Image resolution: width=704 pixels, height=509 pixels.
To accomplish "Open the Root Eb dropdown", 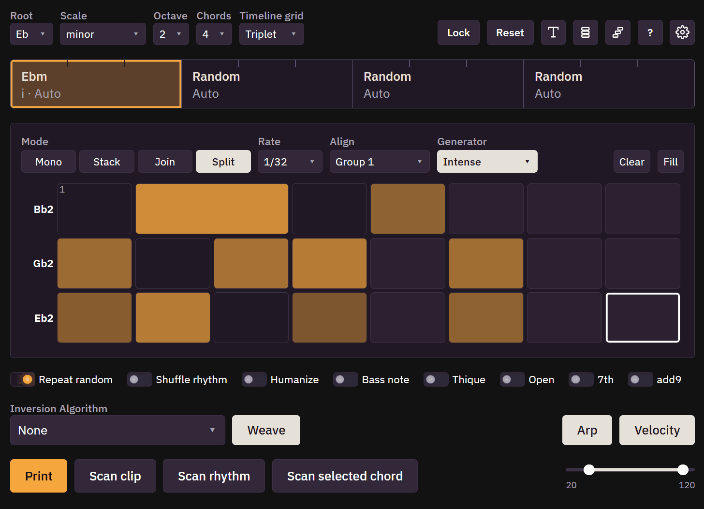I will (x=31, y=34).
